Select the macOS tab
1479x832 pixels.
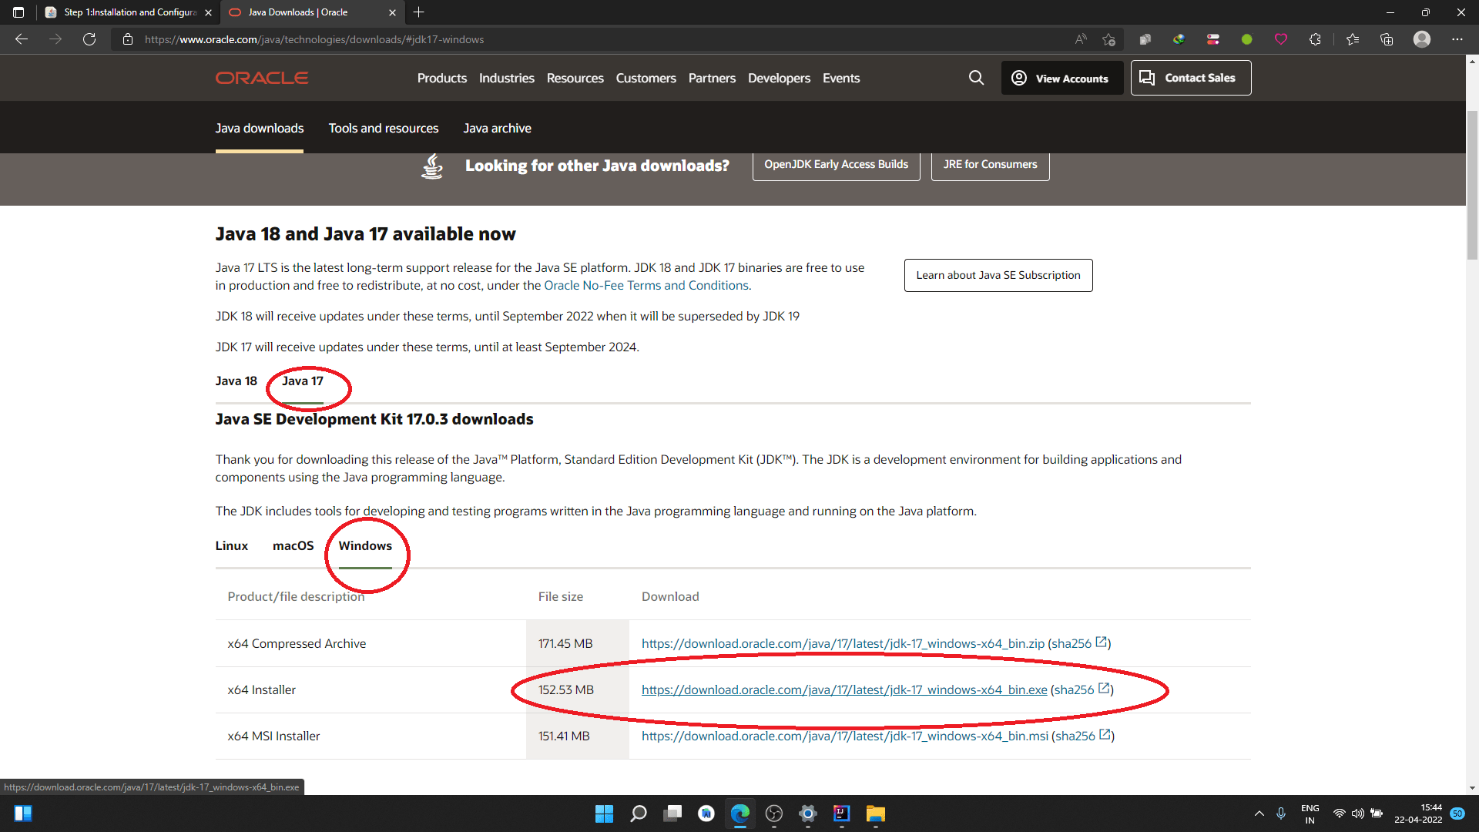click(293, 545)
